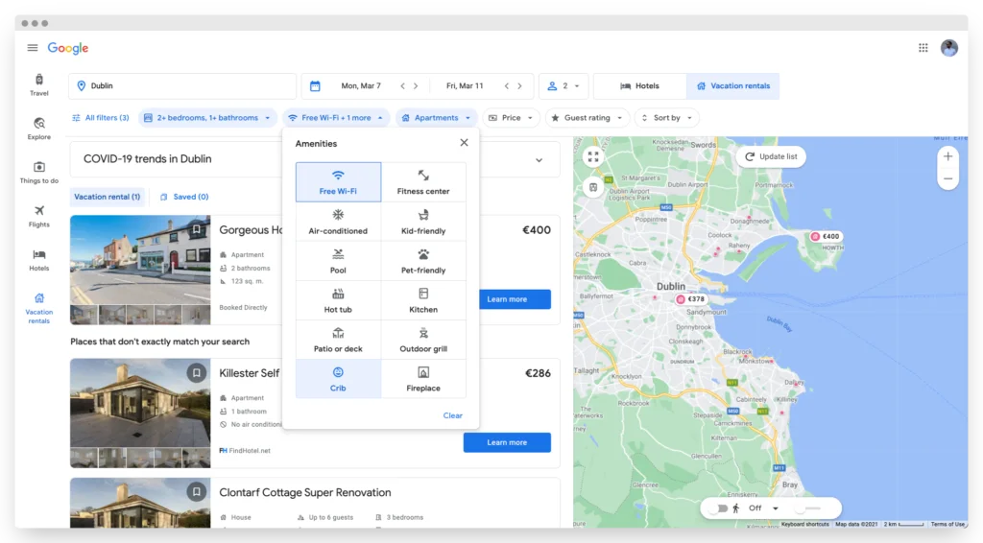Open the Saved (0) tab

(x=184, y=197)
